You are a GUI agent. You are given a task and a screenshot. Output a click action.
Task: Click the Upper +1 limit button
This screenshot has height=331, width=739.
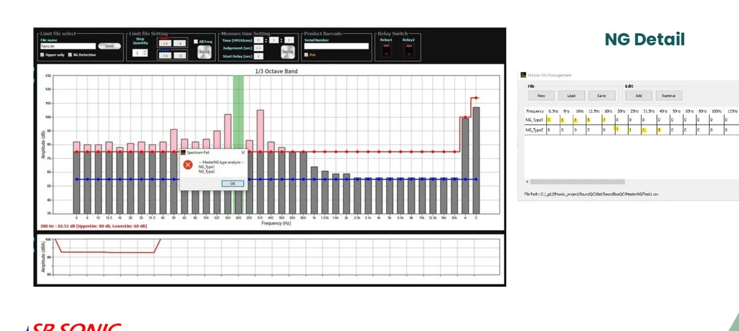(165, 43)
